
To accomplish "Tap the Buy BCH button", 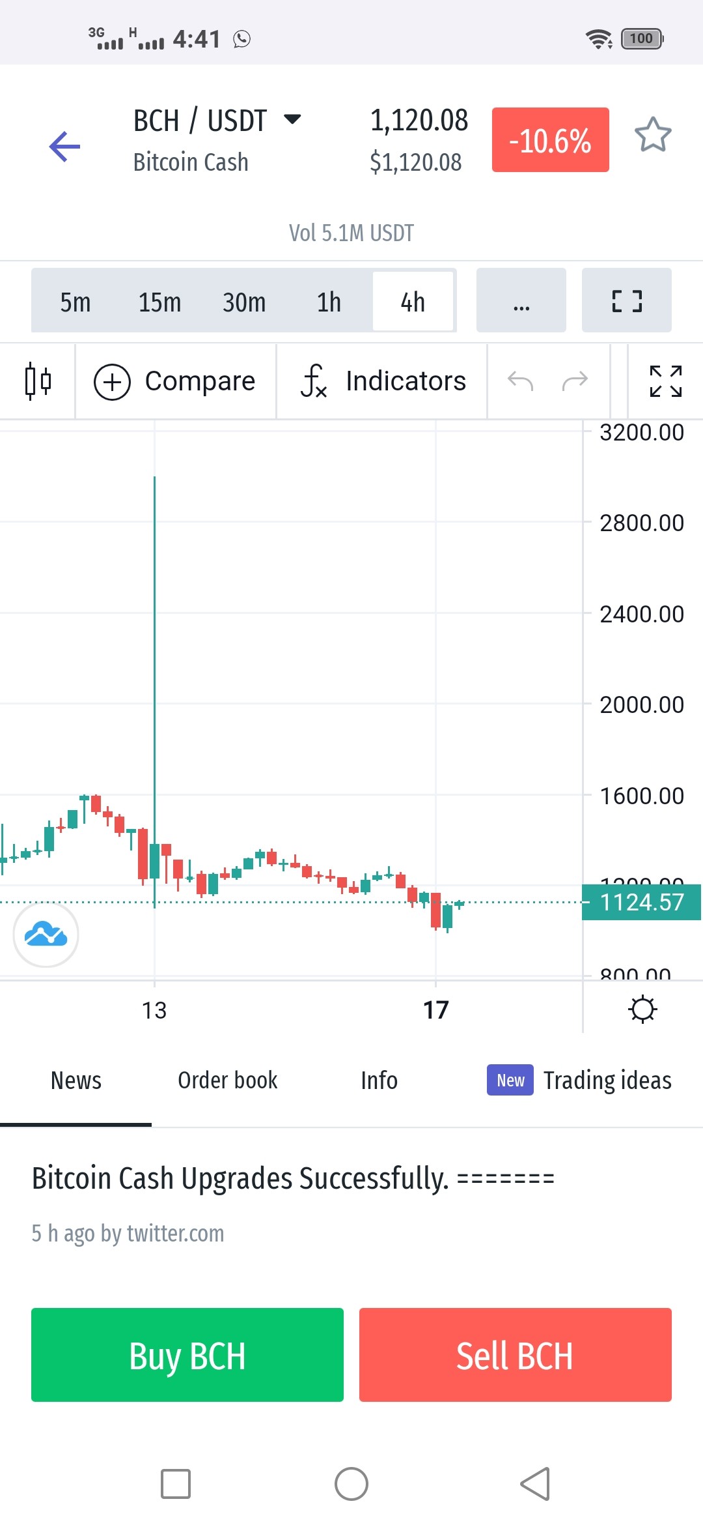I will point(187,1355).
